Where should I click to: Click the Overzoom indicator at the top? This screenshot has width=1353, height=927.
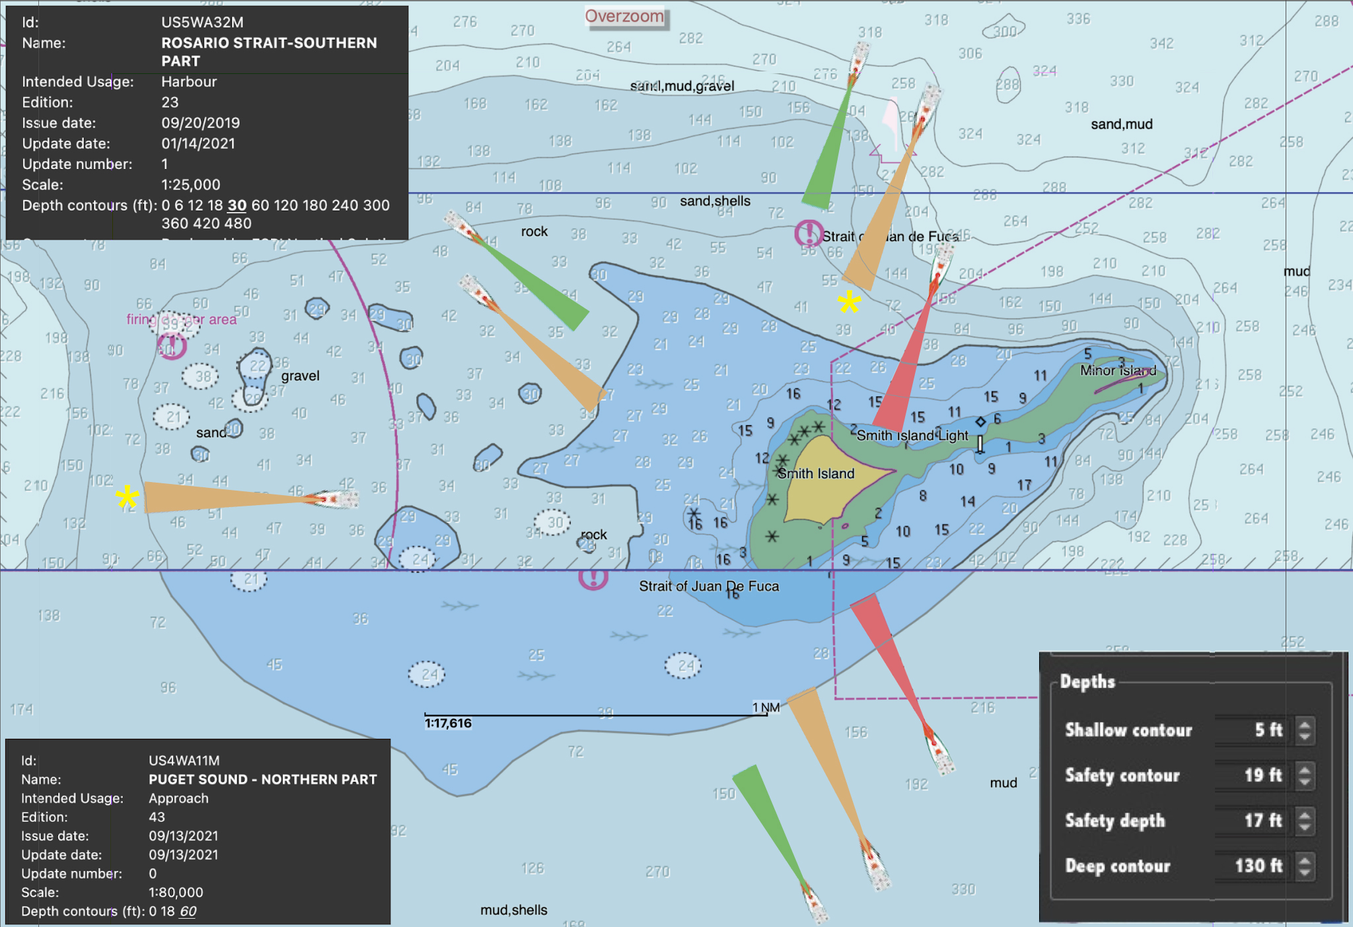(x=625, y=17)
